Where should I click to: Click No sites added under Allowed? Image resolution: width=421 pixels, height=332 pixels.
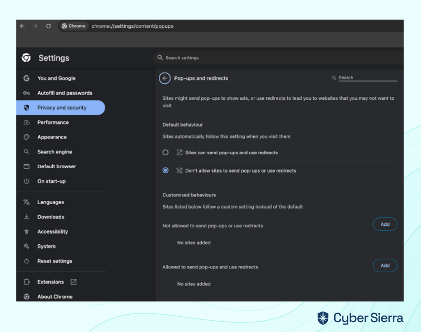click(x=194, y=284)
